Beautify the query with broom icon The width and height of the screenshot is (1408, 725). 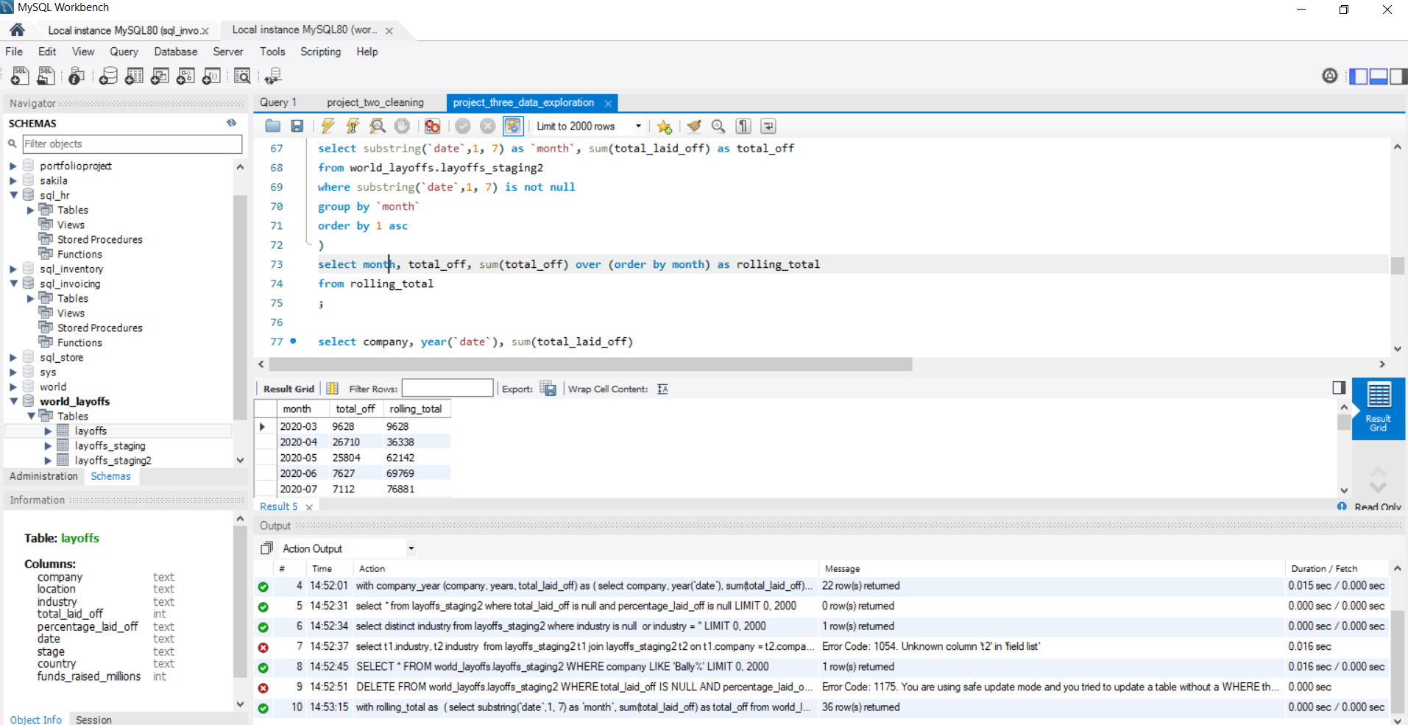[x=693, y=126]
